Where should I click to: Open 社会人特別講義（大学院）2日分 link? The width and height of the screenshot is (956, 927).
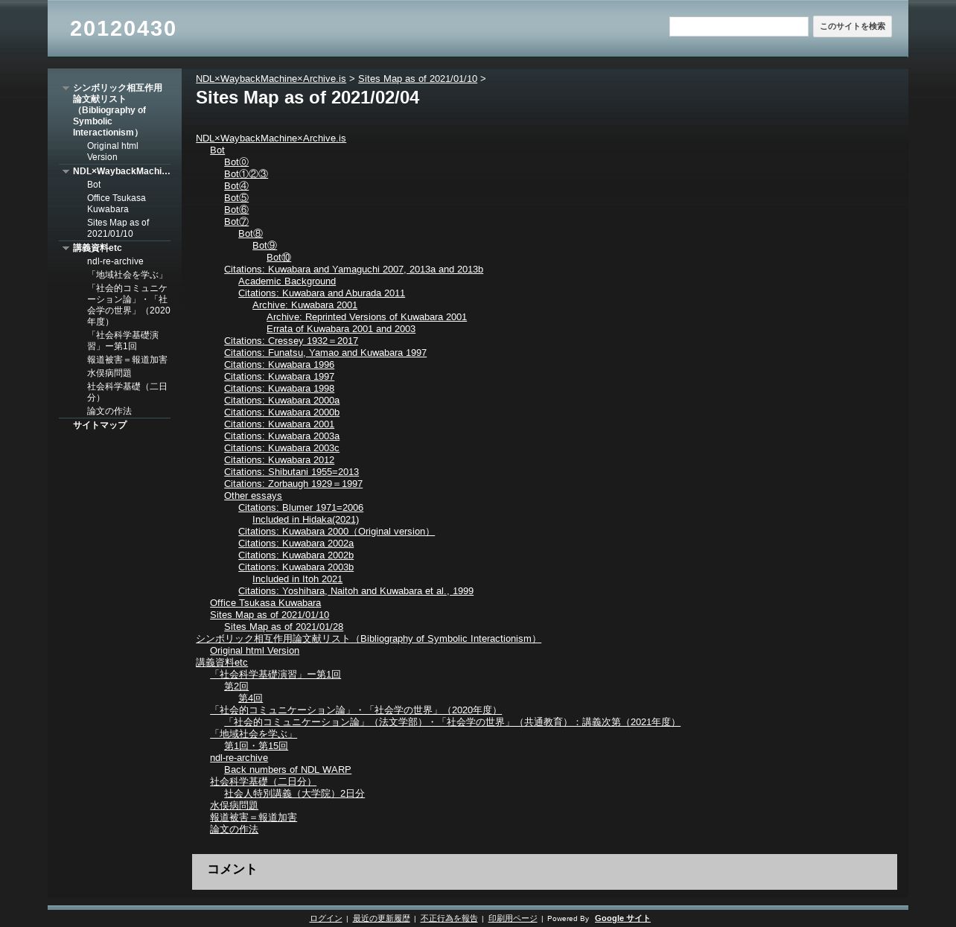click(x=294, y=793)
